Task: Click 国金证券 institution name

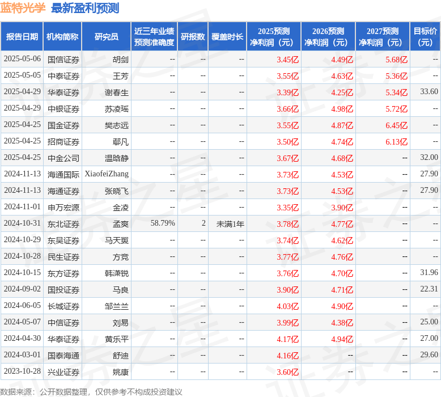Action: [x=63, y=125]
